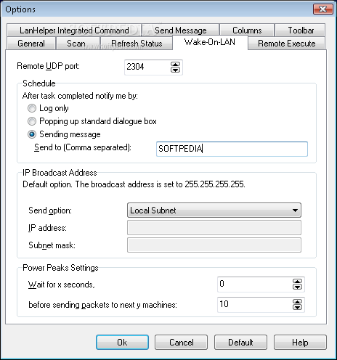Image resolution: width=337 pixels, height=360 pixels.
Task: Open the Toolbar tab
Action: [301, 30]
